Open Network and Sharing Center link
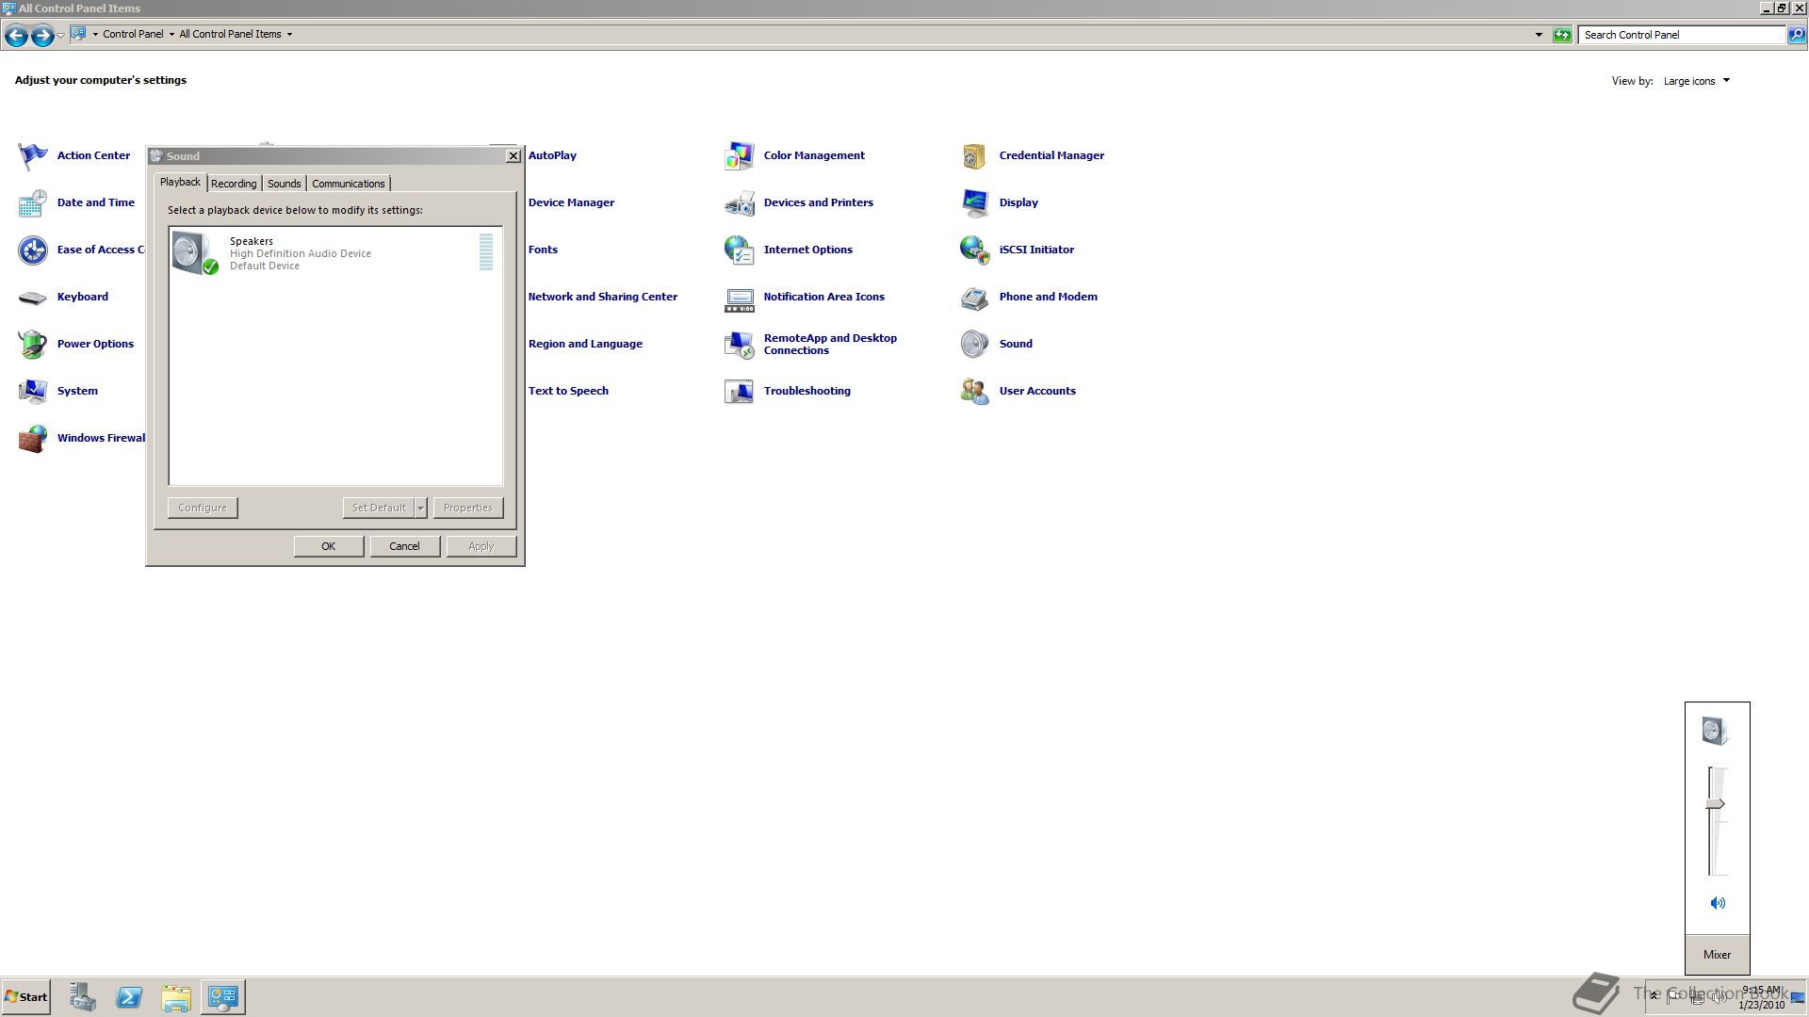The width and height of the screenshot is (1809, 1017). click(x=603, y=297)
